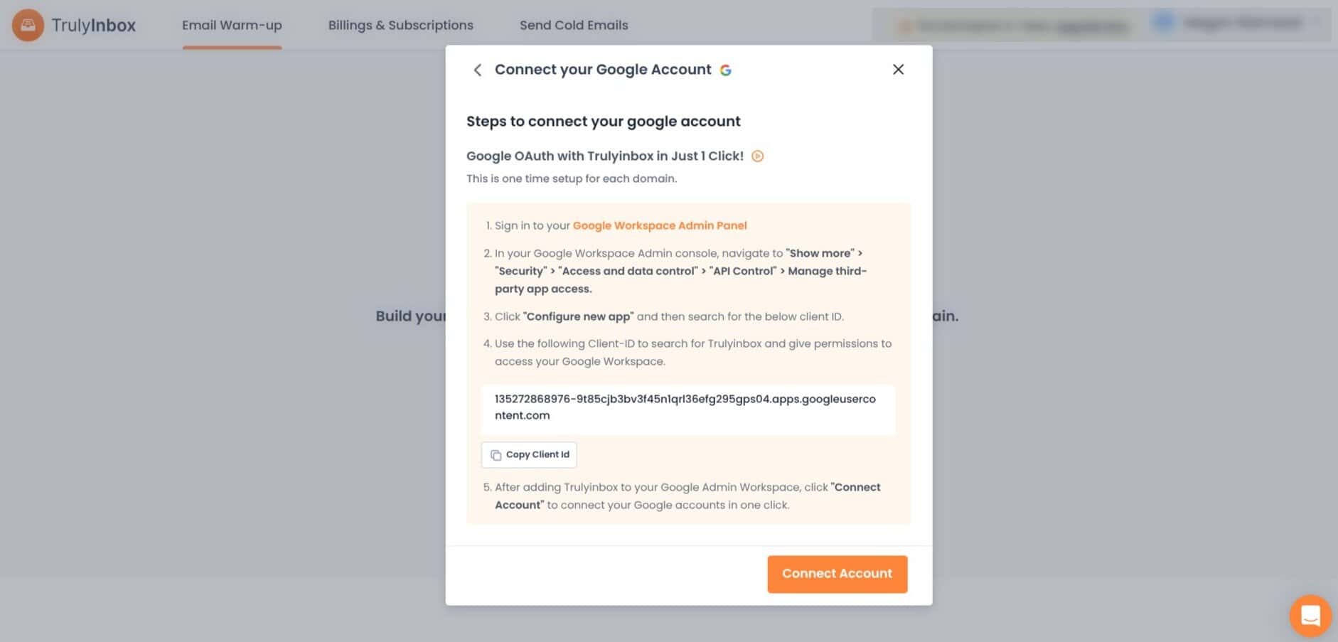Click the Copy Client Id button
Viewport: 1338px width, 642px height.
[x=529, y=454]
